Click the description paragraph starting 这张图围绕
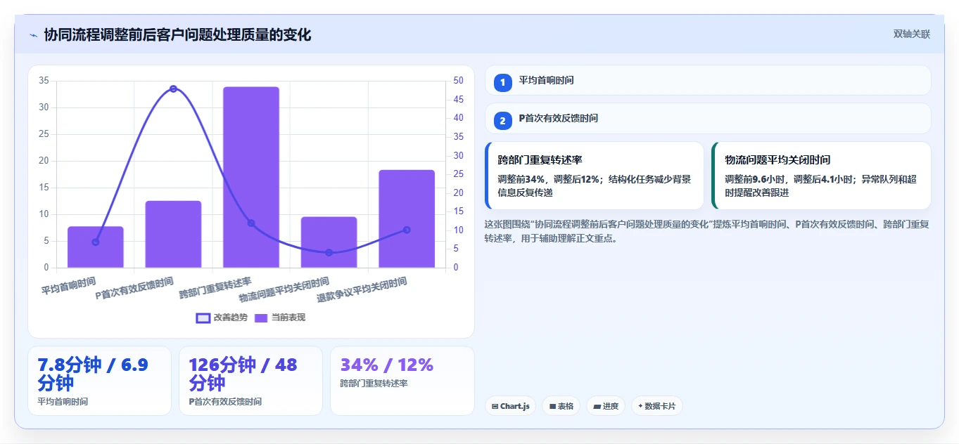959x444 pixels. (707, 231)
